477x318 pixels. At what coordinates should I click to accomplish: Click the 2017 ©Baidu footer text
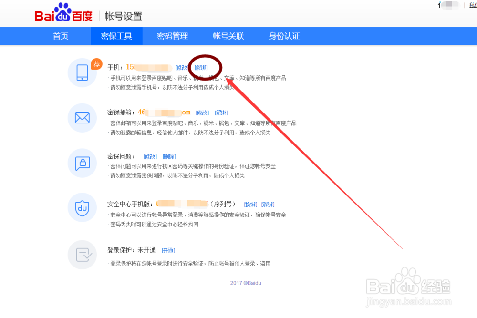click(x=246, y=283)
